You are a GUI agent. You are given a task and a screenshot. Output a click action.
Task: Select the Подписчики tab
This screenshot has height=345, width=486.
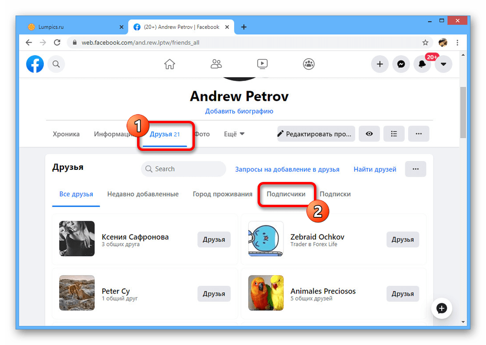click(286, 194)
